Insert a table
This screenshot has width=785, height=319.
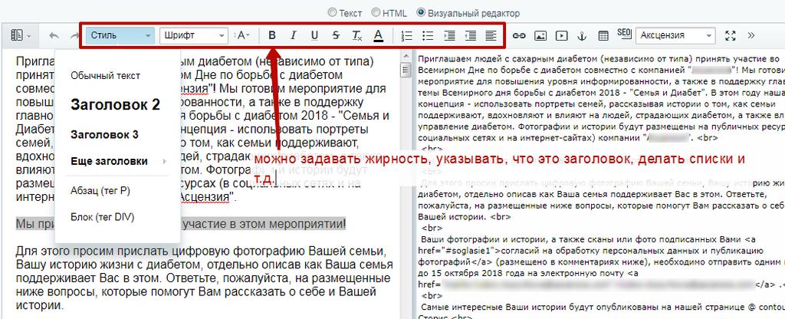coord(603,35)
